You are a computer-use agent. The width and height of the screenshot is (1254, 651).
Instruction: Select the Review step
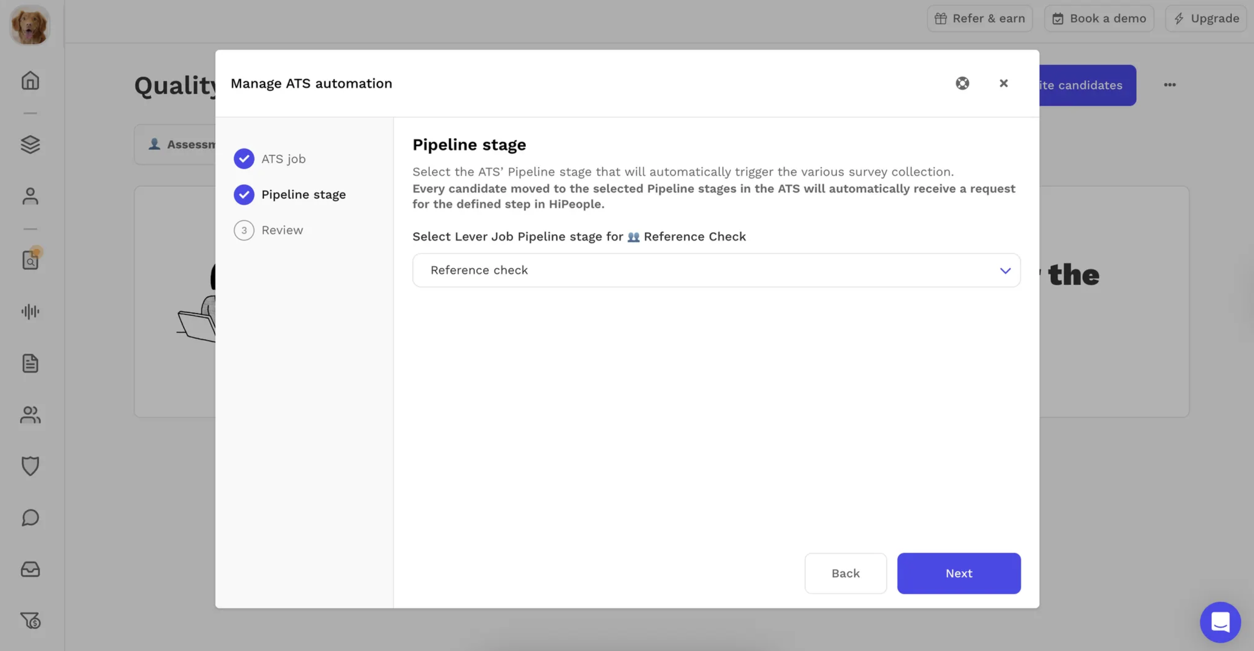click(x=282, y=230)
